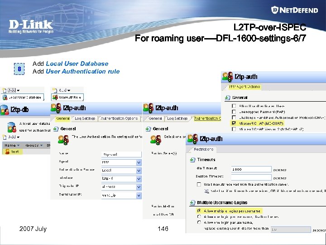
Task: Click the D-Link logo
Action: click(31, 26)
